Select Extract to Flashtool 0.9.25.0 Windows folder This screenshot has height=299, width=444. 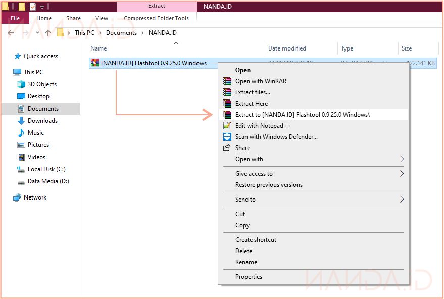pos(302,115)
